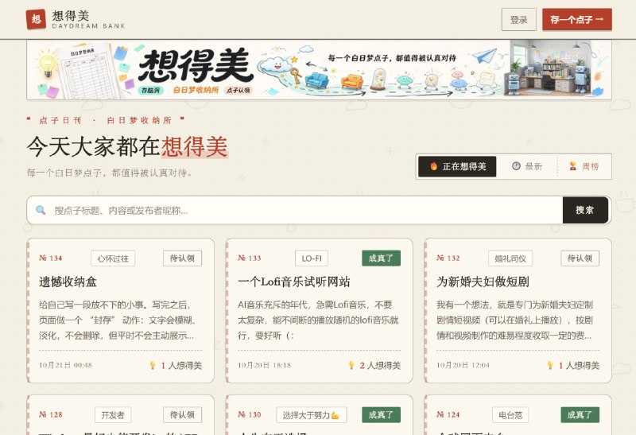
Task: Click the date 10月20日 12:04
Action: coord(463,365)
